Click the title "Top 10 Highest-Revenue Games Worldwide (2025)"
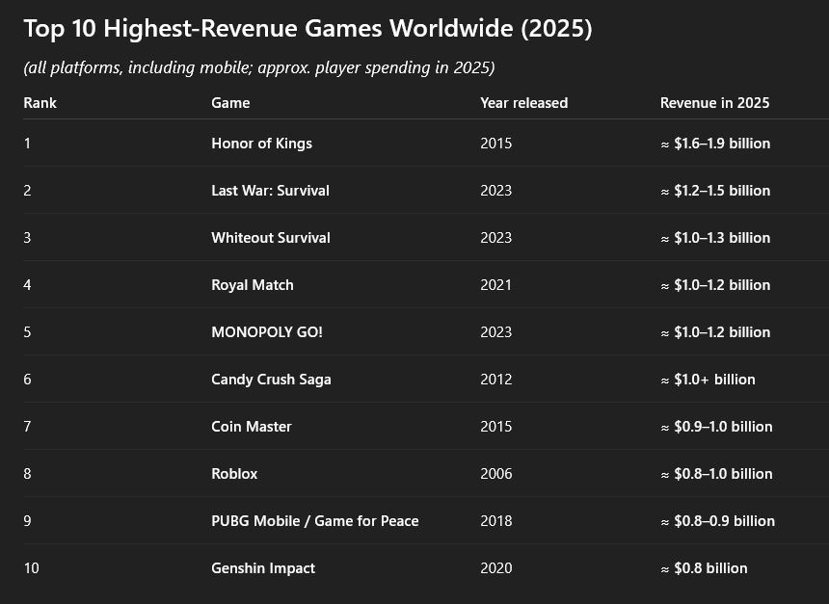 coord(308,29)
